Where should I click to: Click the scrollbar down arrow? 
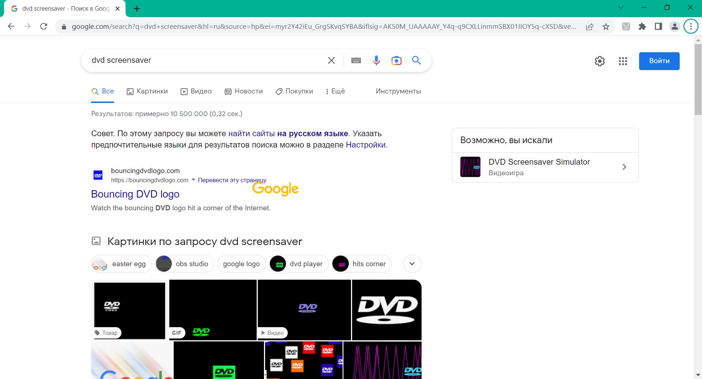pyautogui.click(x=698, y=375)
